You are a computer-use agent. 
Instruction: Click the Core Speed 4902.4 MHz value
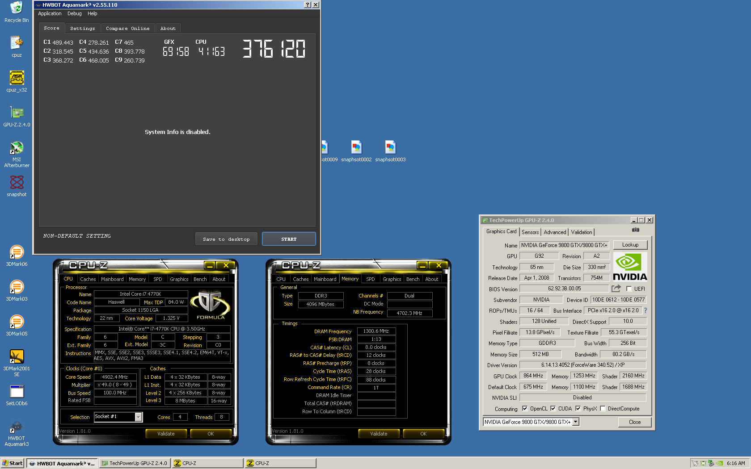pyautogui.click(x=115, y=377)
